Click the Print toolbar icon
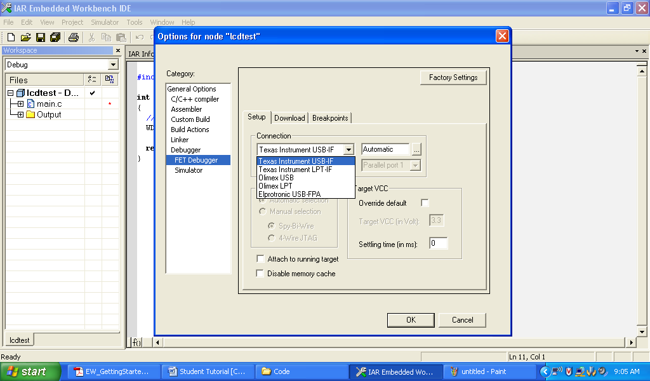Image resolution: width=650 pixels, height=381 pixels. coord(74,37)
